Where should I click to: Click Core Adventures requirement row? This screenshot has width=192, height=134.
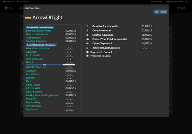click(102, 31)
